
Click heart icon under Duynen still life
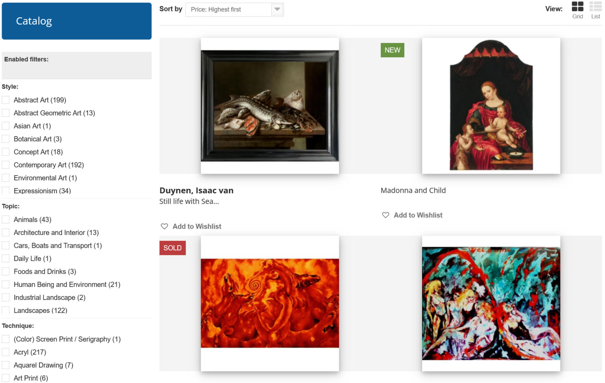point(165,226)
